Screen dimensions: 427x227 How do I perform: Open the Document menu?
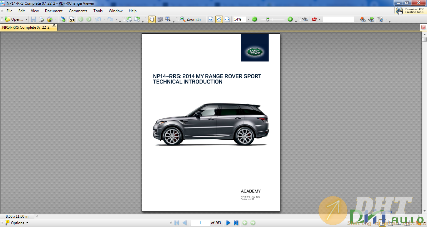tap(54, 11)
